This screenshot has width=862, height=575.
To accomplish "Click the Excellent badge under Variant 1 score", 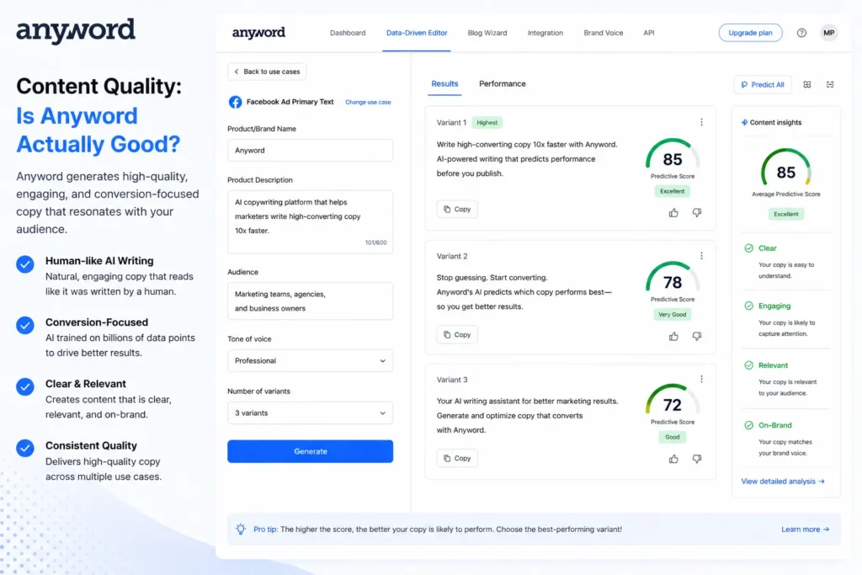I will [673, 191].
